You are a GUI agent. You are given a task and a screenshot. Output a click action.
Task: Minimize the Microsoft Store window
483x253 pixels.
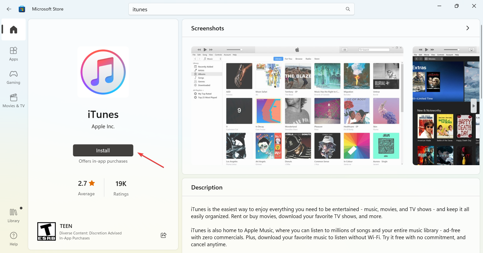[x=439, y=6]
